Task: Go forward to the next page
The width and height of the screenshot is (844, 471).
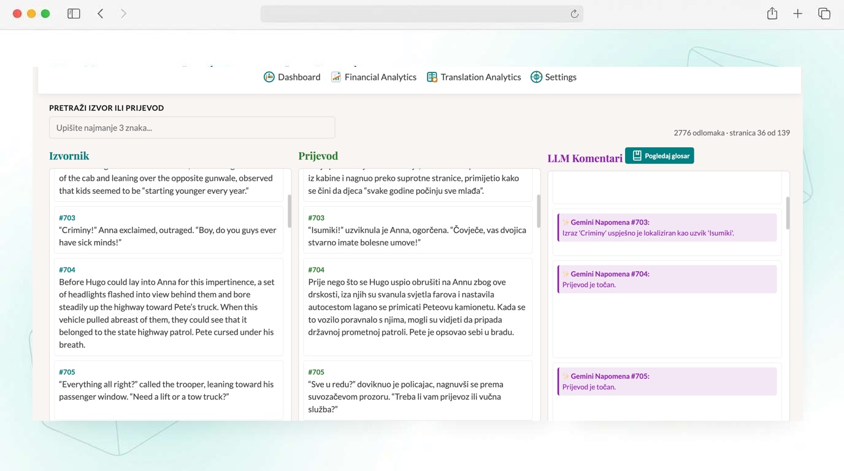Action: coord(123,13)
